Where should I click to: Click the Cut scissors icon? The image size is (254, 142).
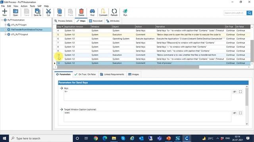tap(48, 12)
